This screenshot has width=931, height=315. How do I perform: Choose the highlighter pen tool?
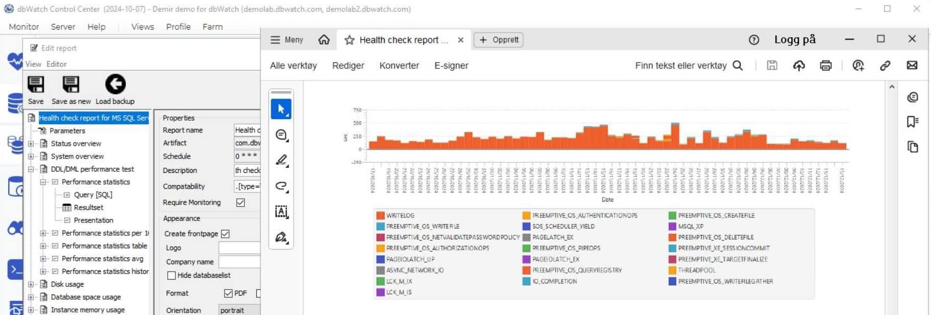(281, 161)
